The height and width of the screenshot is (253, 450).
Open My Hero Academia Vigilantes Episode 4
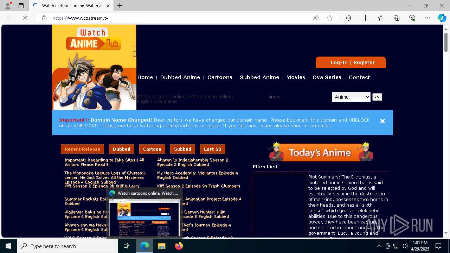coord(198,175)
